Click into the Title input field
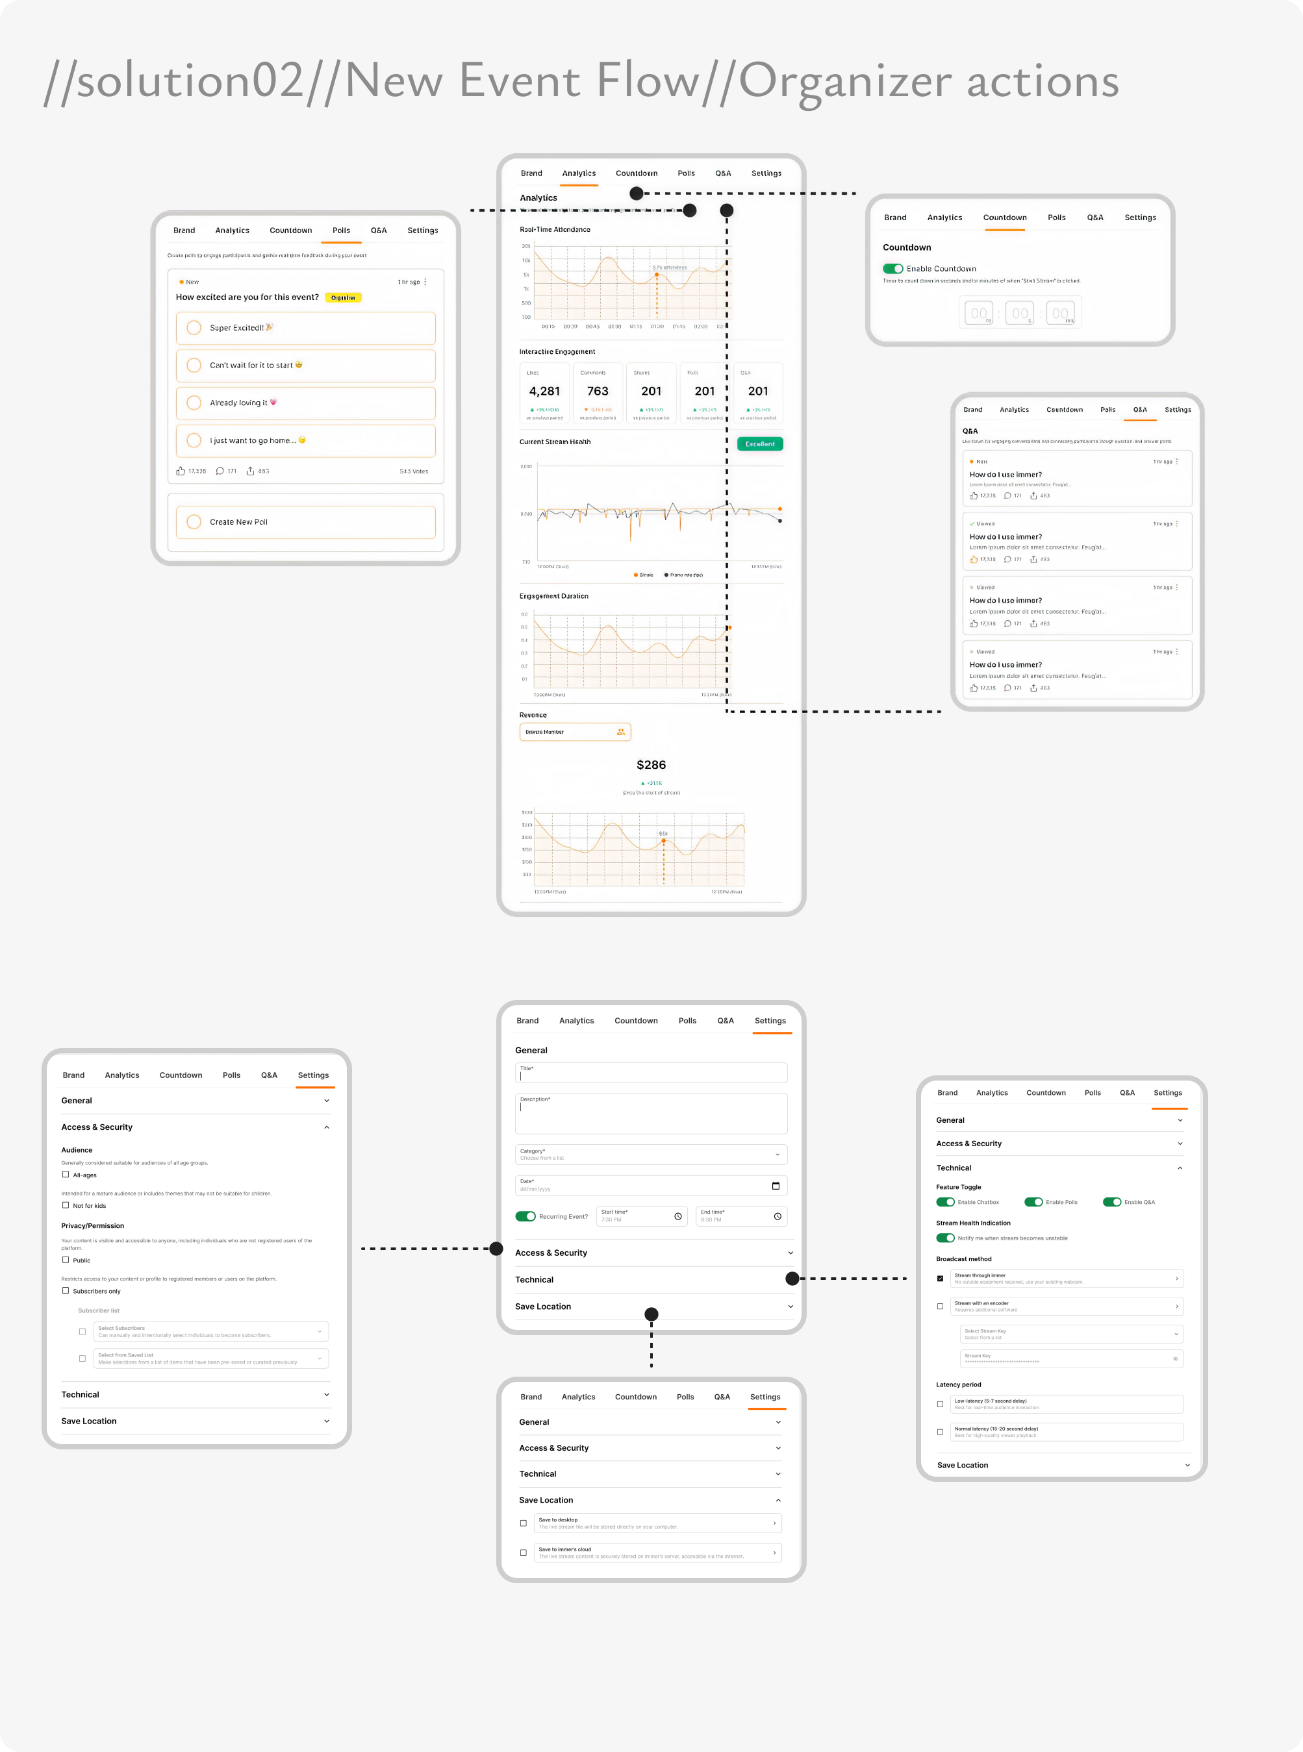Image resolution: width=1303 pixels, height=1752 pixels. (x=651, y=1072)
